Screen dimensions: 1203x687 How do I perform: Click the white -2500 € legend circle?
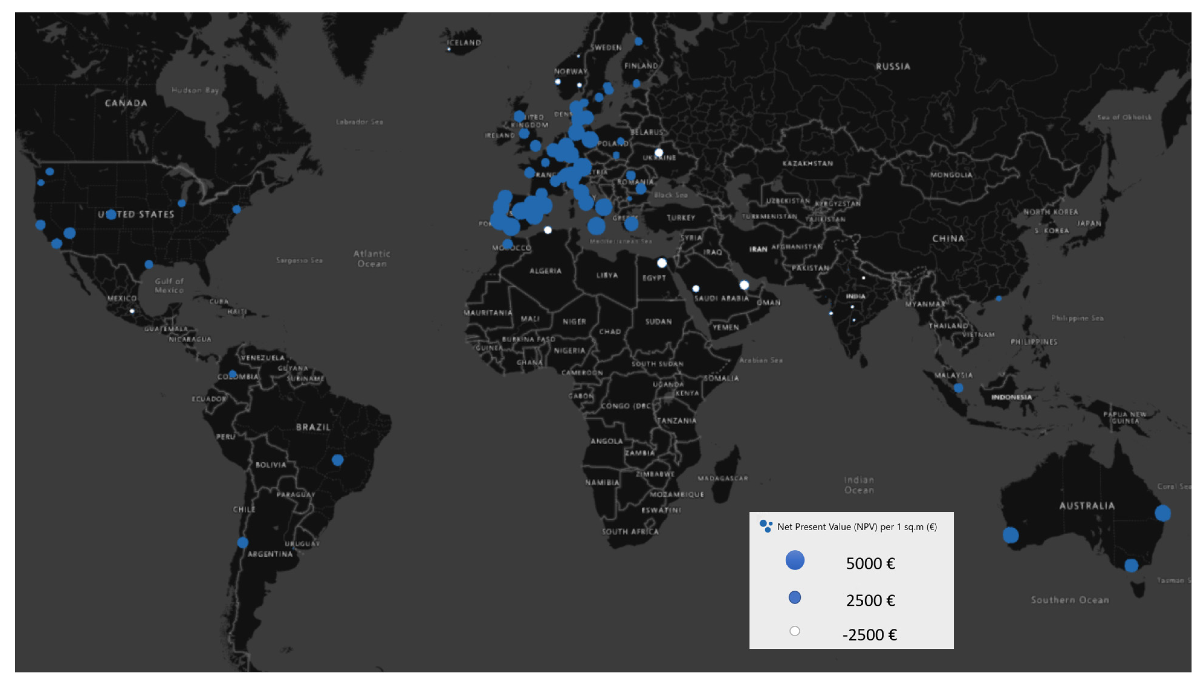794,631
